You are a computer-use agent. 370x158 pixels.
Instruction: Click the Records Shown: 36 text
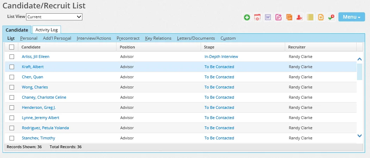[24, 147]
